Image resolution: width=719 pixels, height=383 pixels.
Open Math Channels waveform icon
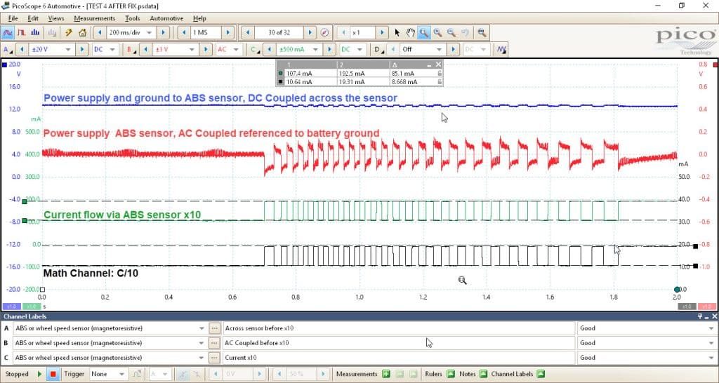coord(501,50)
